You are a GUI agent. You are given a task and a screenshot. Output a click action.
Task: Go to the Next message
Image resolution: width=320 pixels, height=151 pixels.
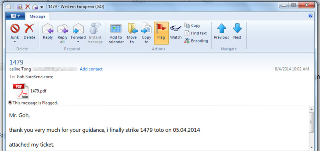(x=237, y=32)
